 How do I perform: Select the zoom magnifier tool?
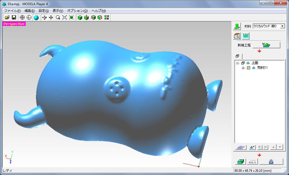point(58,17)
